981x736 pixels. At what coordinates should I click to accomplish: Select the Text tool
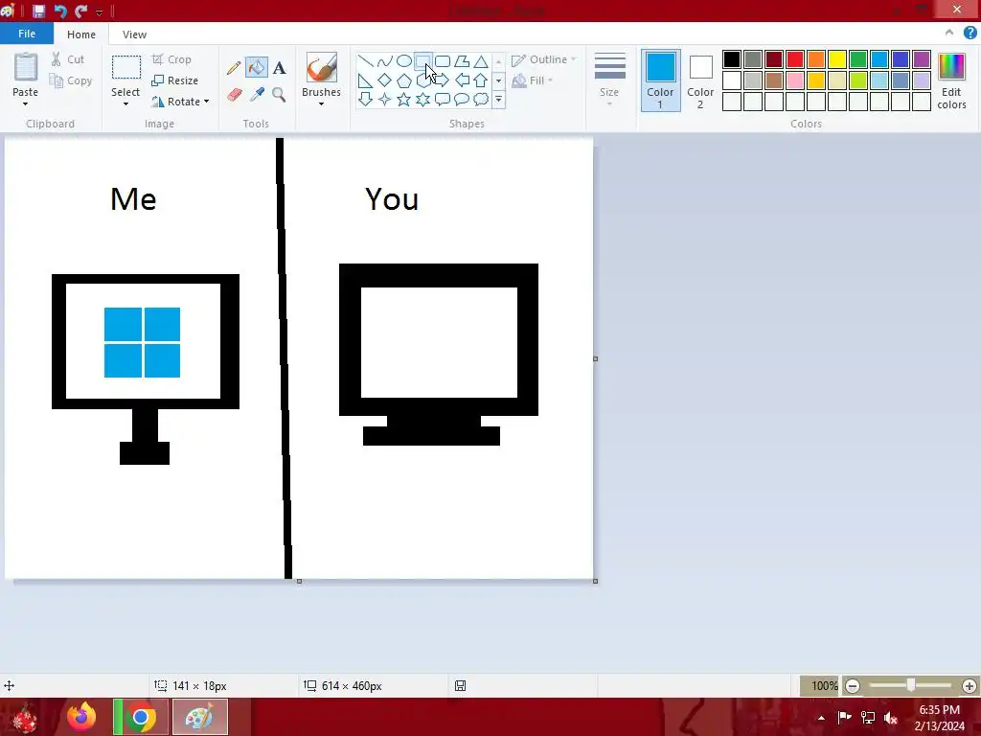[279, 68]
